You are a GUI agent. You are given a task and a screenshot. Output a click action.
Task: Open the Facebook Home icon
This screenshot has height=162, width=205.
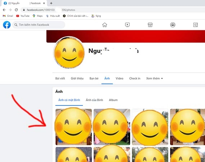[x=104, y=25]
